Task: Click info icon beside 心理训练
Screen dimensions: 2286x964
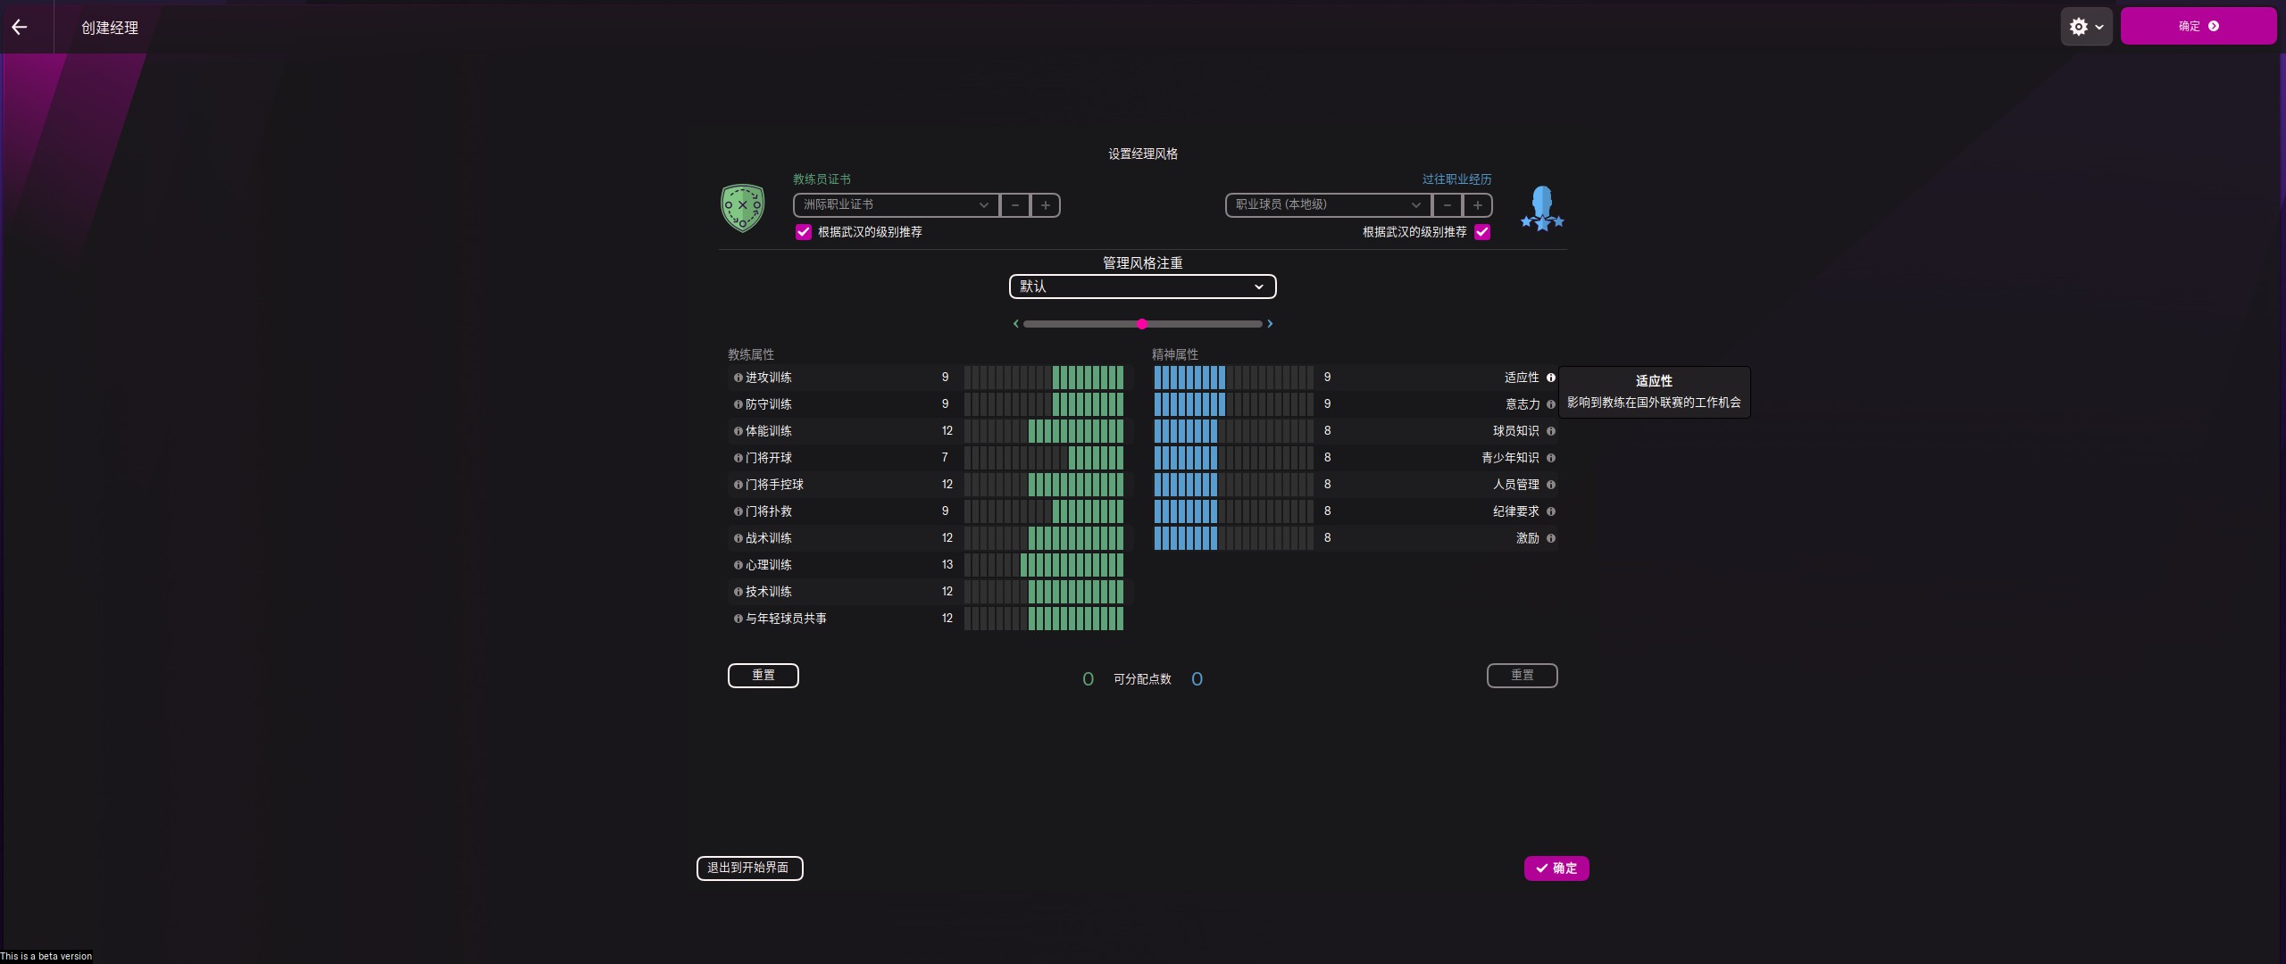Action: tap(738, 565)
